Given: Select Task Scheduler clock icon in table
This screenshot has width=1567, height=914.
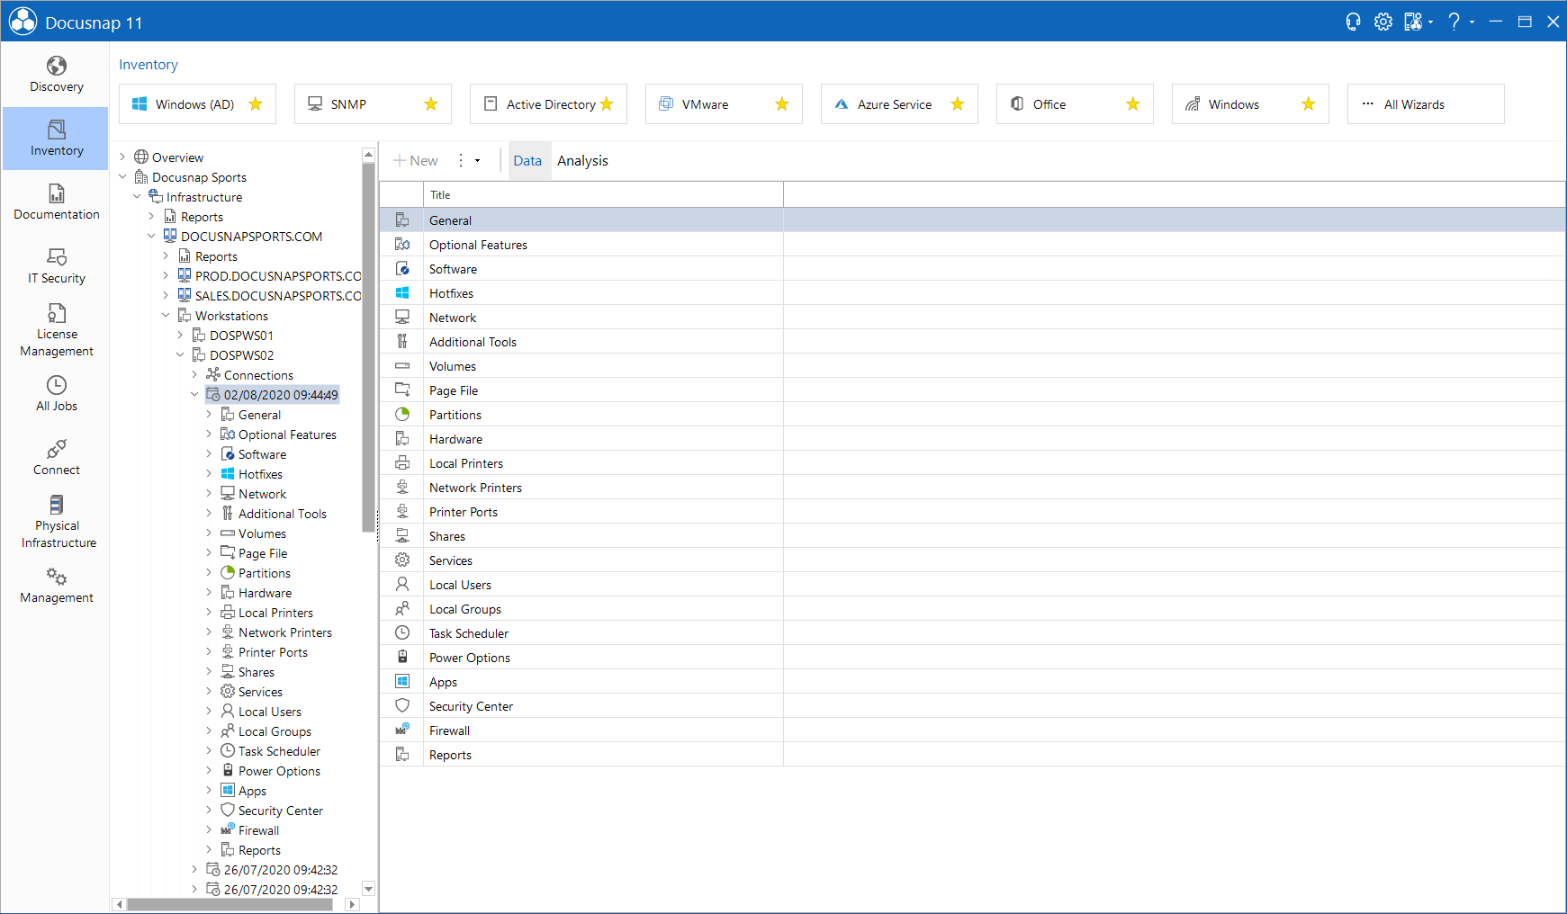Looking at the screenshot, I should [x=402, y=633].
